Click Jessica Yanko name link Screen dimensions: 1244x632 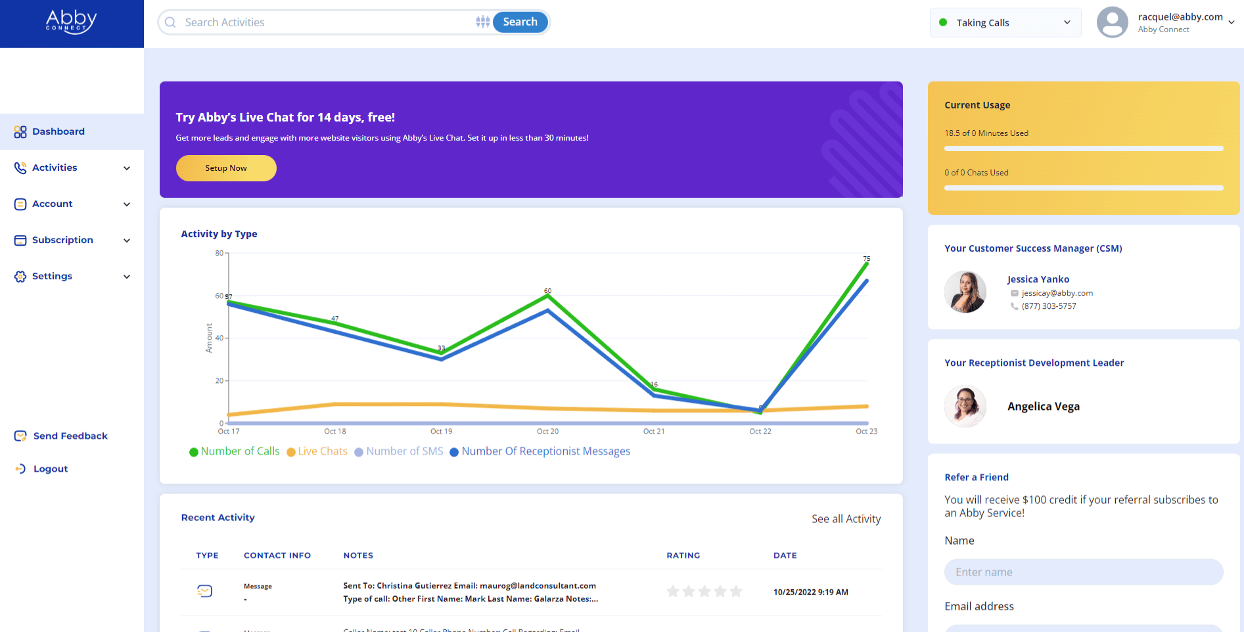[x=1038, y=279]
